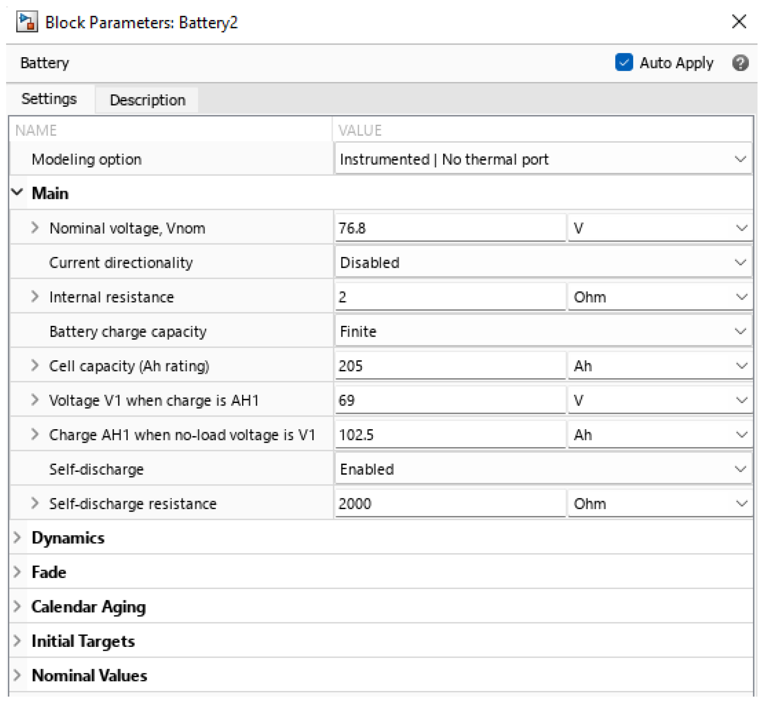Open the Battery charge capacity dropdown showing Finite

[x=739, y=331]
